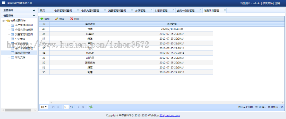Select the 面部保养 cell in row 32
The width and height of the screenshot is (286, 119).
[x=90, y=63]
